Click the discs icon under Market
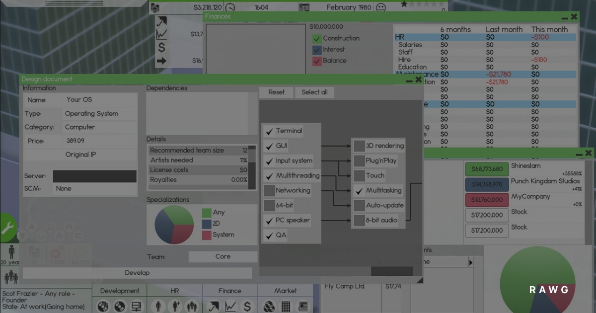 269,307
